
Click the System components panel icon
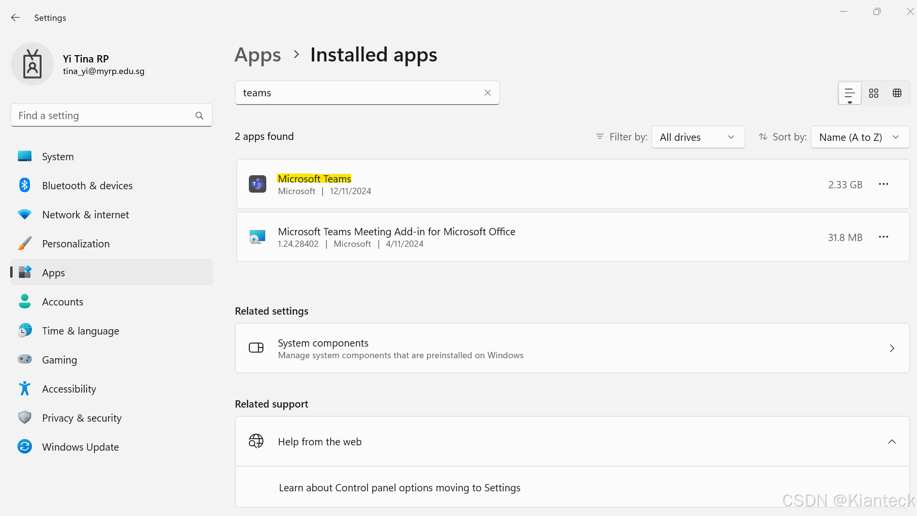[x=256, y=348]
